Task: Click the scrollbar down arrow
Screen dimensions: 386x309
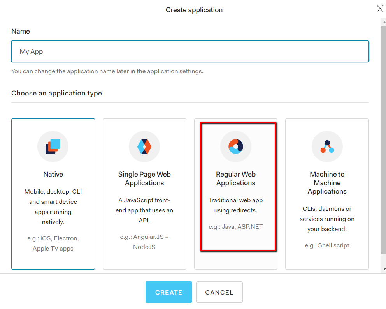Action: coord(384,268)
